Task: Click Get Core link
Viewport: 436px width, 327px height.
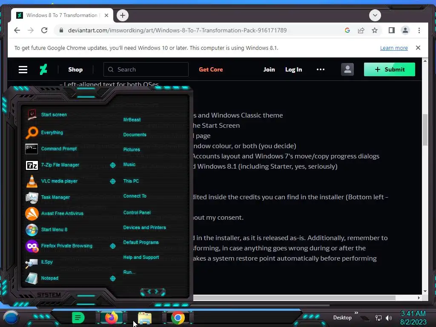Action: (x=211, y=69)
